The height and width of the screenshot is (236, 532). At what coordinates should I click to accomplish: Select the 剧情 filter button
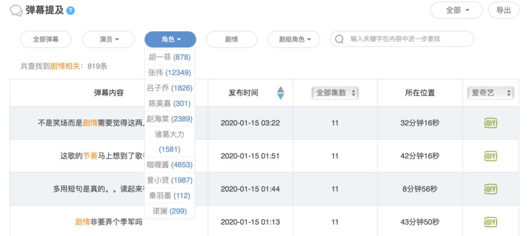pyautogui.click(x=232, y=39)
